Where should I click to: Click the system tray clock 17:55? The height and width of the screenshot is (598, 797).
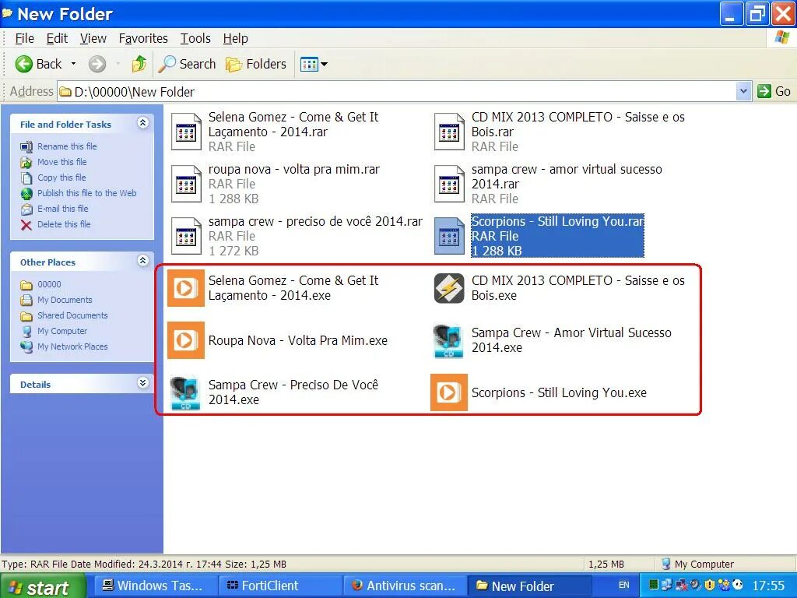(768, 586)
